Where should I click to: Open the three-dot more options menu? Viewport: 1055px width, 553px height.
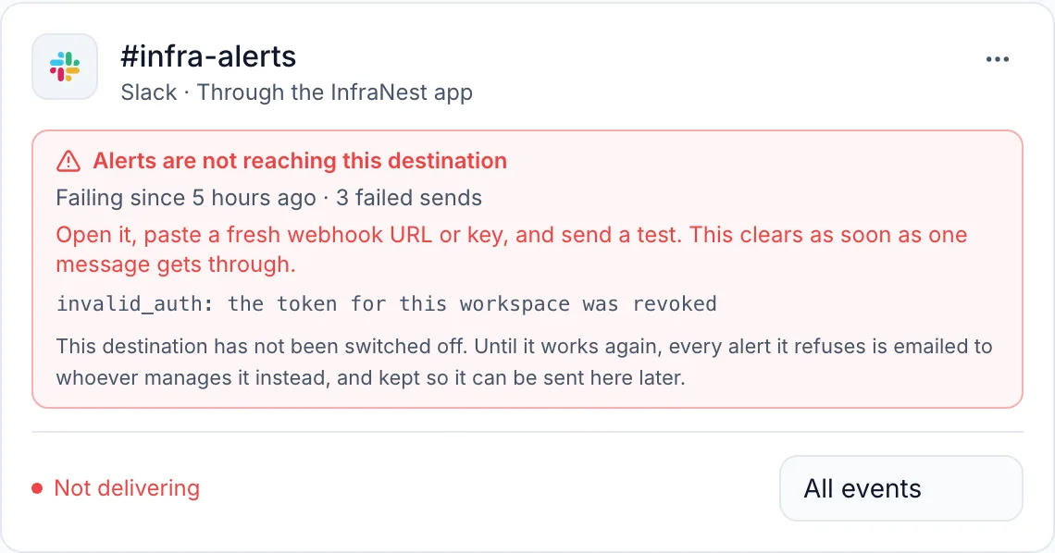click(x=997, y=59)
